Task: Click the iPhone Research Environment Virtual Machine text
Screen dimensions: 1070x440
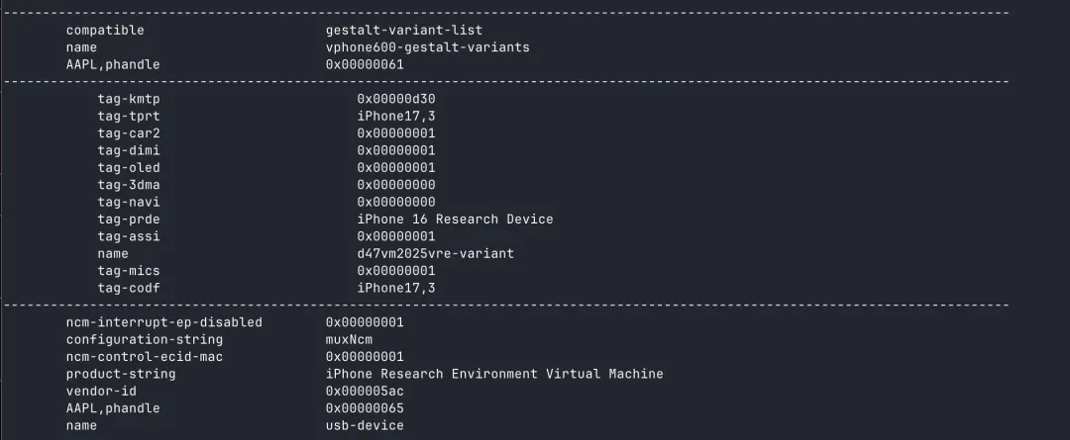Action: tap(494, 374)
